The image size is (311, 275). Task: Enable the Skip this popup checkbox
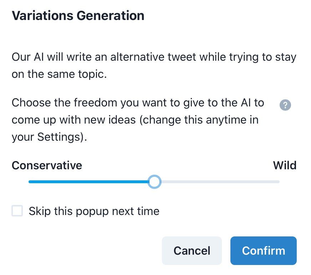tap(17, 211)
